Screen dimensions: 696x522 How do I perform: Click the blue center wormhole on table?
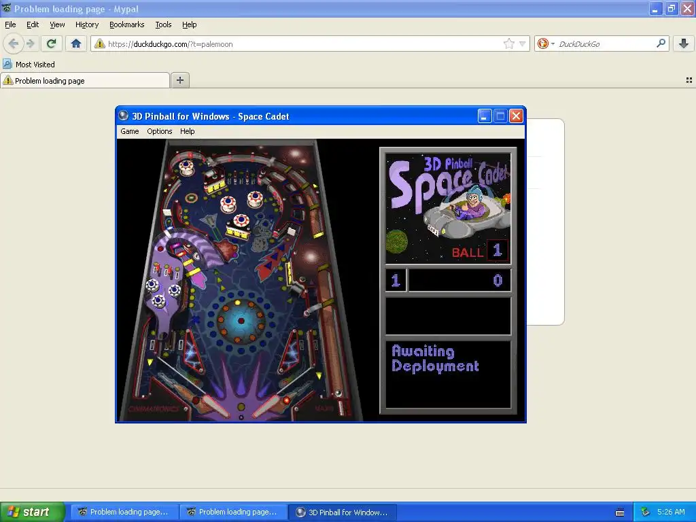coord(240,321)
